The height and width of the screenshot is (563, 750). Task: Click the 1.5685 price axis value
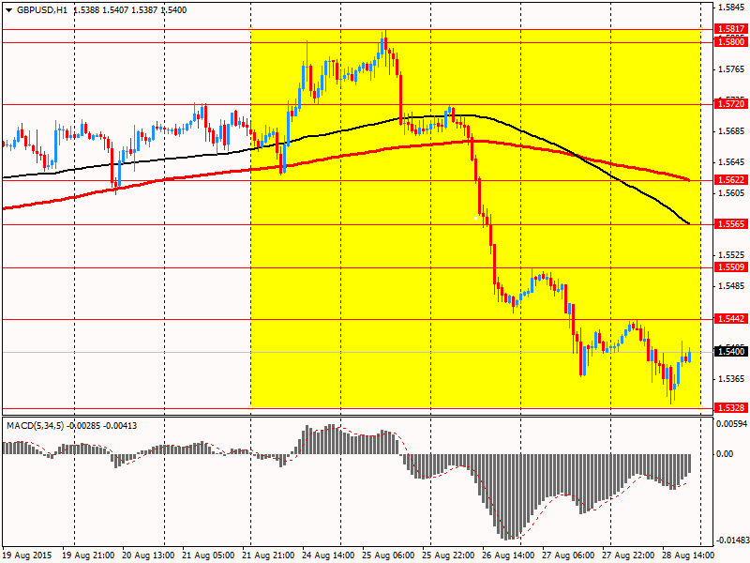coord(732,131)
